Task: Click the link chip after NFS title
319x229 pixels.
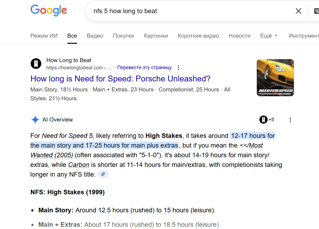Action: [x=103, y=174]
